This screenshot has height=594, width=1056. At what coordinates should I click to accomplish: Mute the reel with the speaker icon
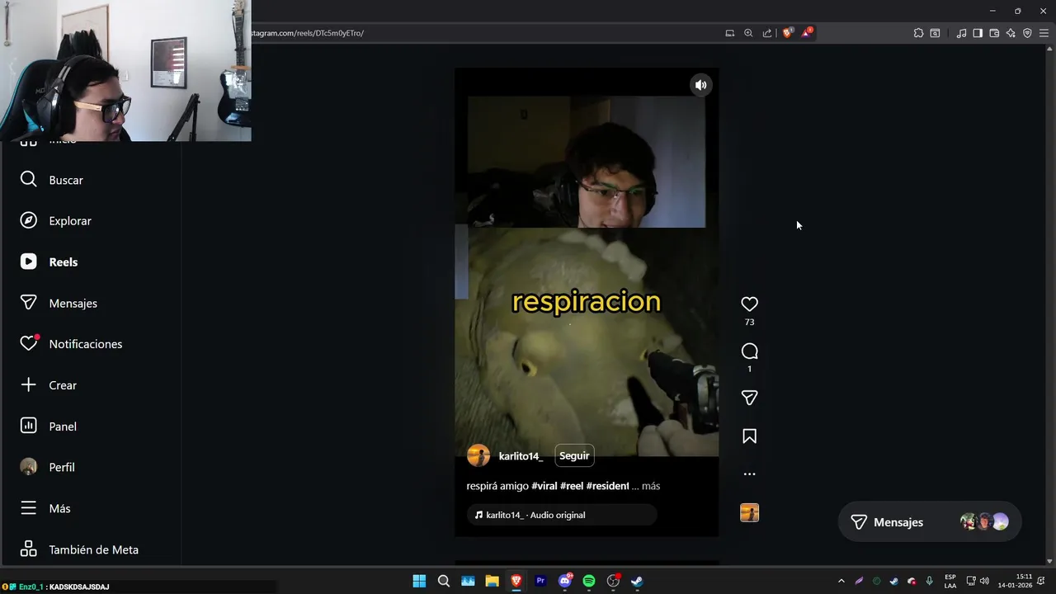pos(700,84)
